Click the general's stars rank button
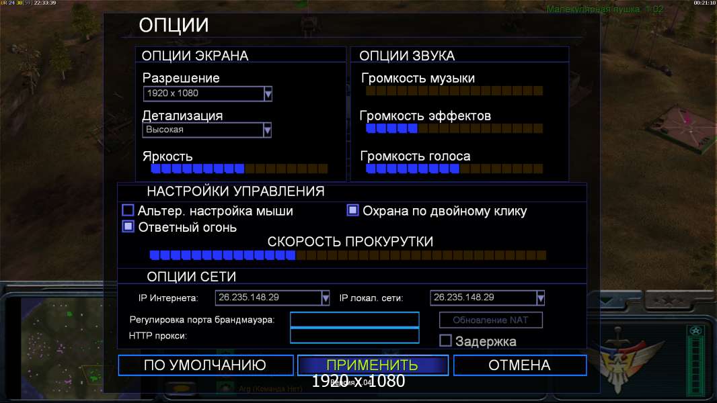Screen dimensions: 717x403 point(668,300)
